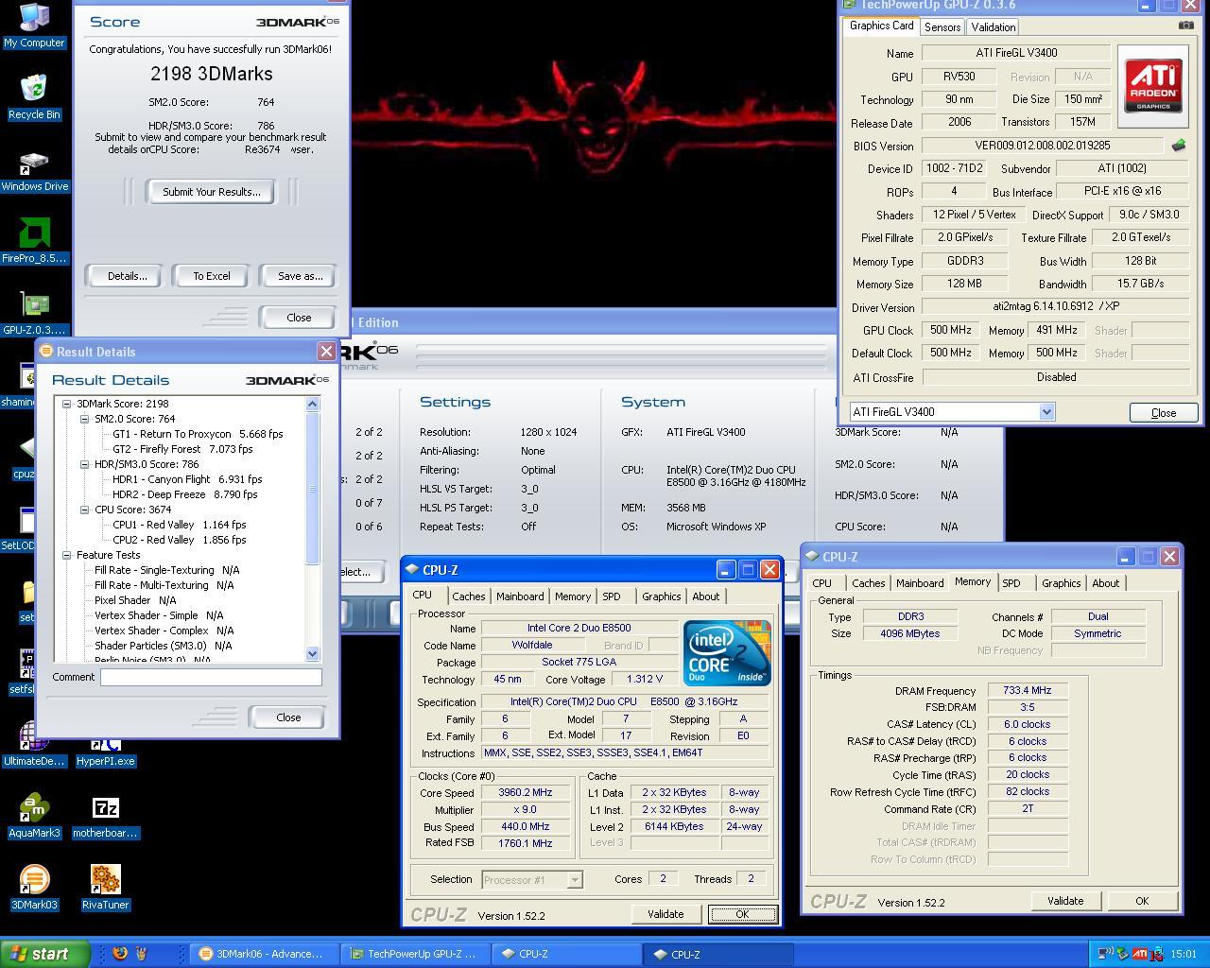
Task: Click GPU-Z screenshot camera icon
Action: coord(1185,26)
